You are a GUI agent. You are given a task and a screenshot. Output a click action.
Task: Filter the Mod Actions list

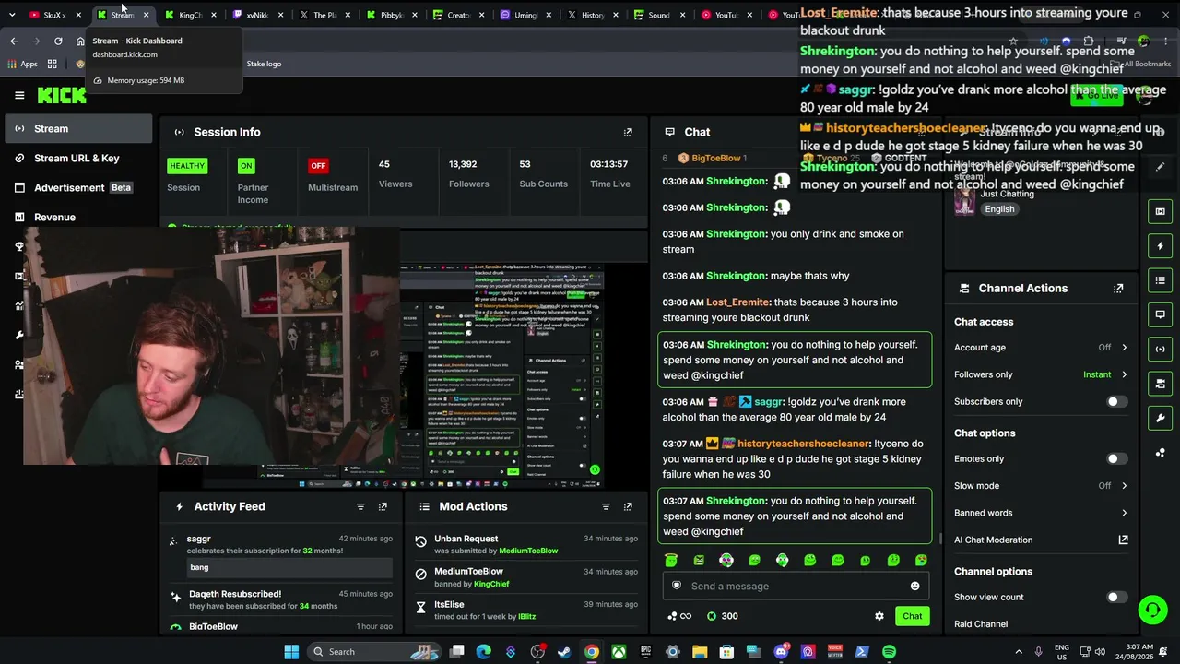coord(606,506)
